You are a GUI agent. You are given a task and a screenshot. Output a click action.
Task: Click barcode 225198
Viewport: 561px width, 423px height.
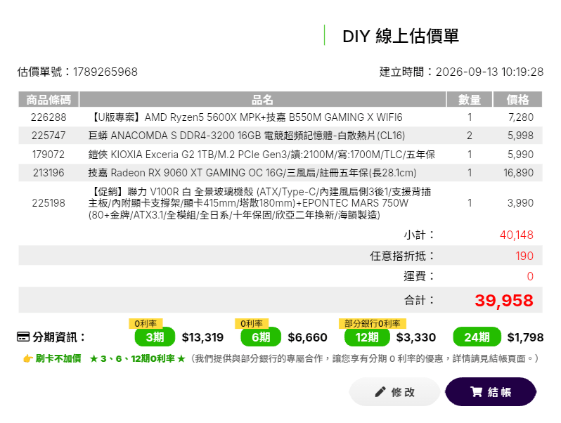tap(49, 203)
